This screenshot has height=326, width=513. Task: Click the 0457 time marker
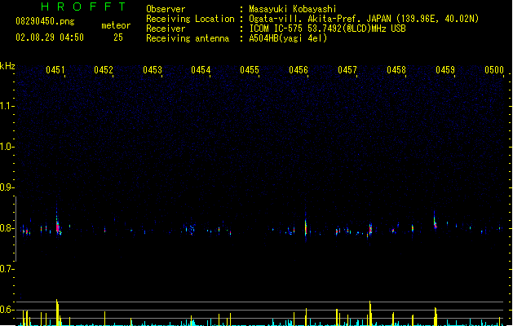pyautogui.click(x=347, y=70)
